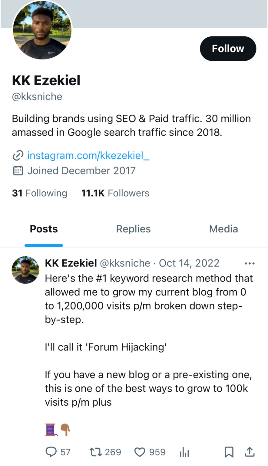Click the @kksniche handle in the post header

[125, 263]
